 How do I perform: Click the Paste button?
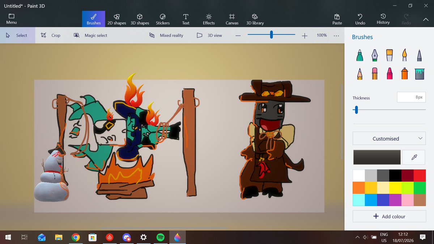coord(337,19)
